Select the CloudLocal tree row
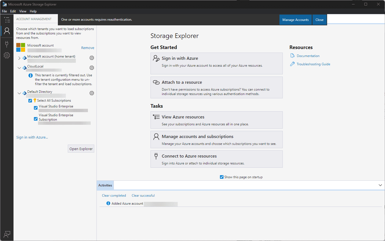 pyautogui.click(x=55, y=68)
